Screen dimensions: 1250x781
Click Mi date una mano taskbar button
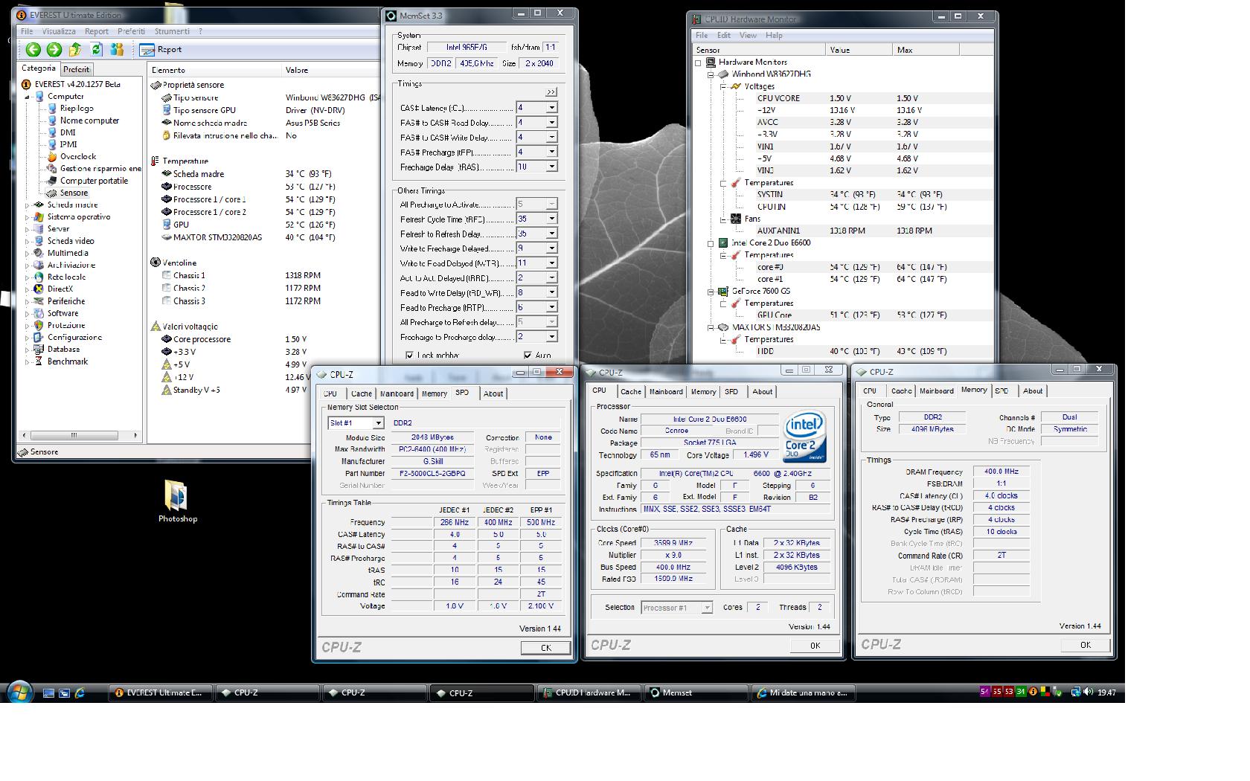[x=804, y=693]
